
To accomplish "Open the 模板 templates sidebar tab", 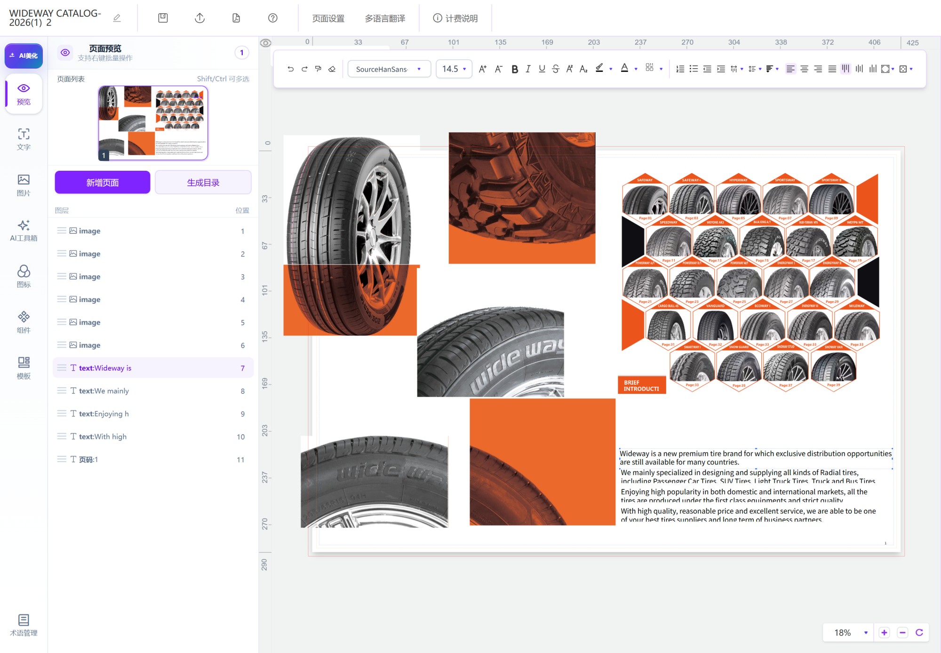I will click(24, 368).
